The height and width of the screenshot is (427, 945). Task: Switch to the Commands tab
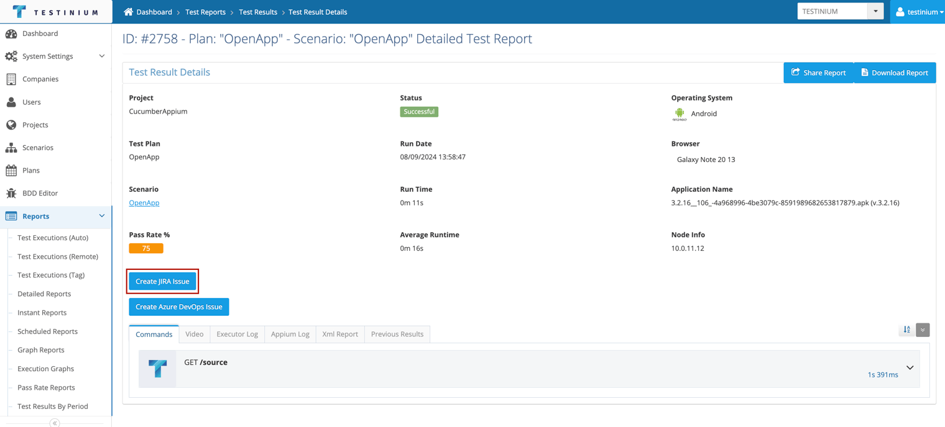tap(154, 334)
